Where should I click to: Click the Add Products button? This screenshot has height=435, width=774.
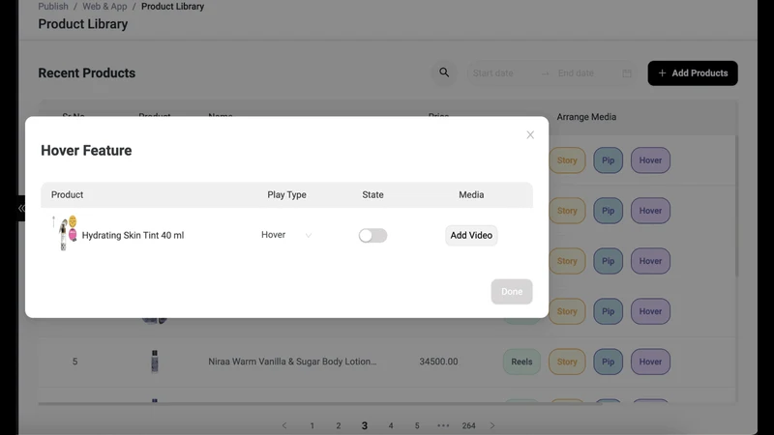tap(693, 73)
